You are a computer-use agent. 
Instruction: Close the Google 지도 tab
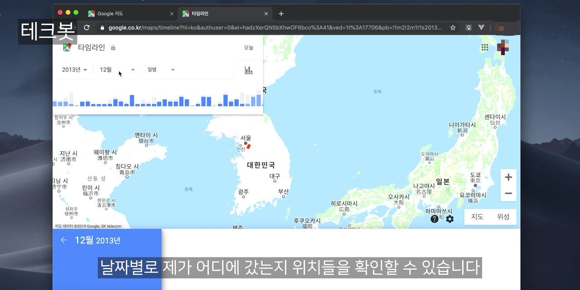click(x=172, y=14)
